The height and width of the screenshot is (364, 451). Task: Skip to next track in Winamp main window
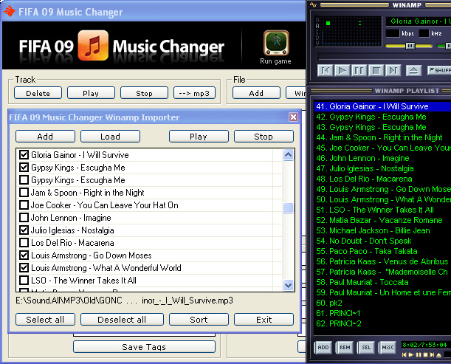(x=393, y=70)
